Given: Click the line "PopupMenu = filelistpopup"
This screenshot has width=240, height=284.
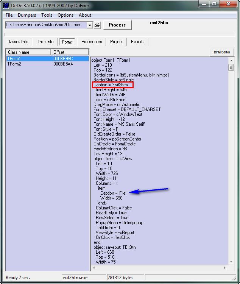Looking at the screenshot, I should [x=119, y=223].
